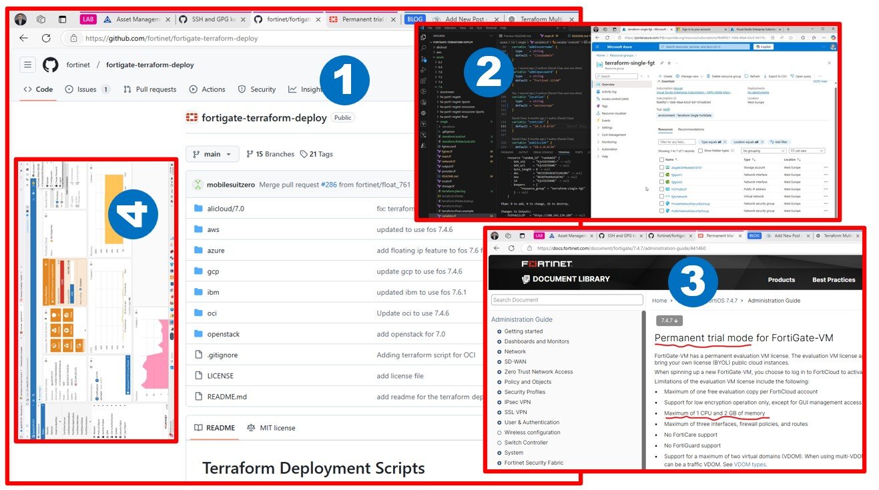The image size is (879, 490).
Task: Tick the Show hidden types checkbox in Azure
Action: tap(700, 151)
